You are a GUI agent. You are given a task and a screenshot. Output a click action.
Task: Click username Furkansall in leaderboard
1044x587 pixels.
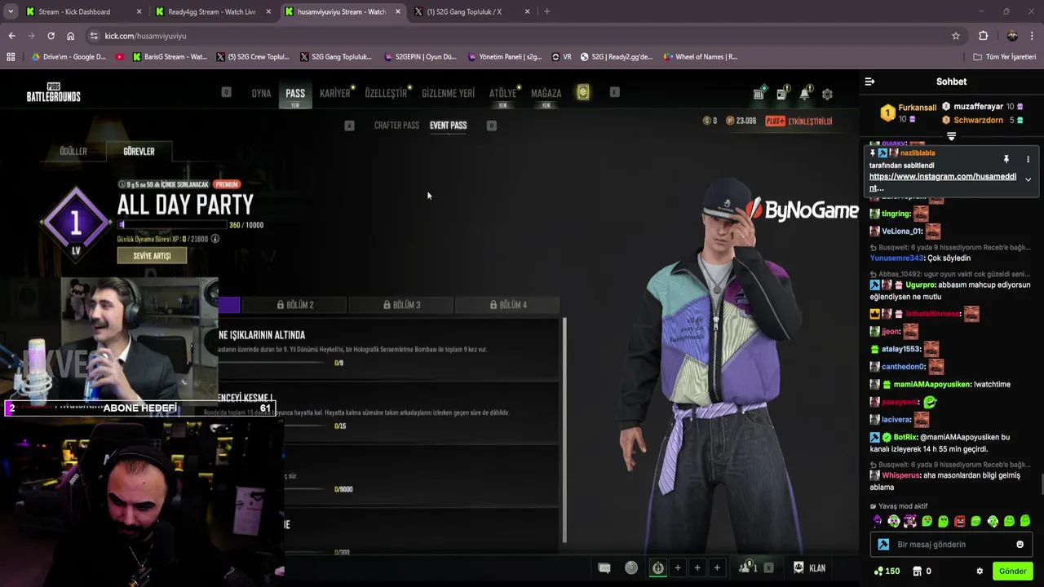(917, 108)
